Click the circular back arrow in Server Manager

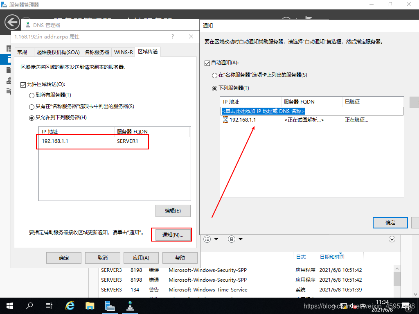(12, 22)
